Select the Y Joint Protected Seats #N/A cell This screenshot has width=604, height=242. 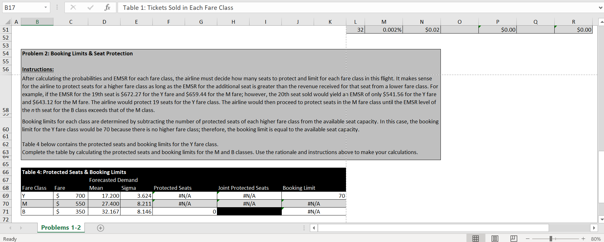coord(250,196)
